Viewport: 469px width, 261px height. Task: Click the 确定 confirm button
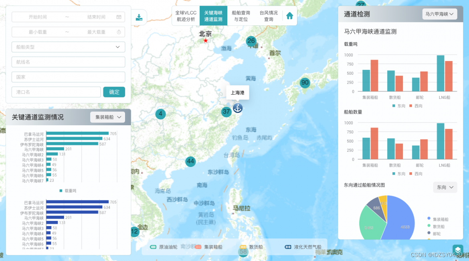coord(114,92)
